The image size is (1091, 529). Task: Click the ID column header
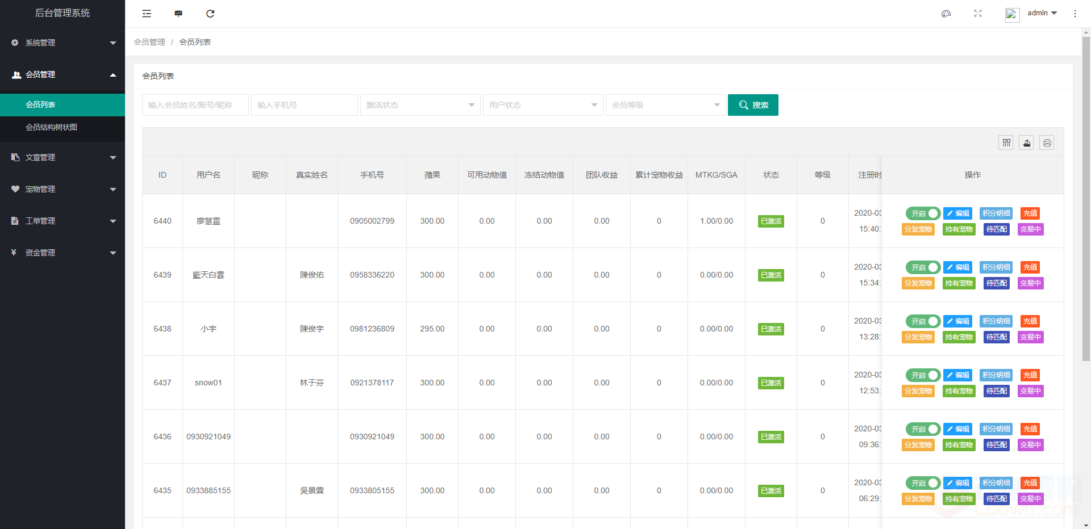(163, 175)
